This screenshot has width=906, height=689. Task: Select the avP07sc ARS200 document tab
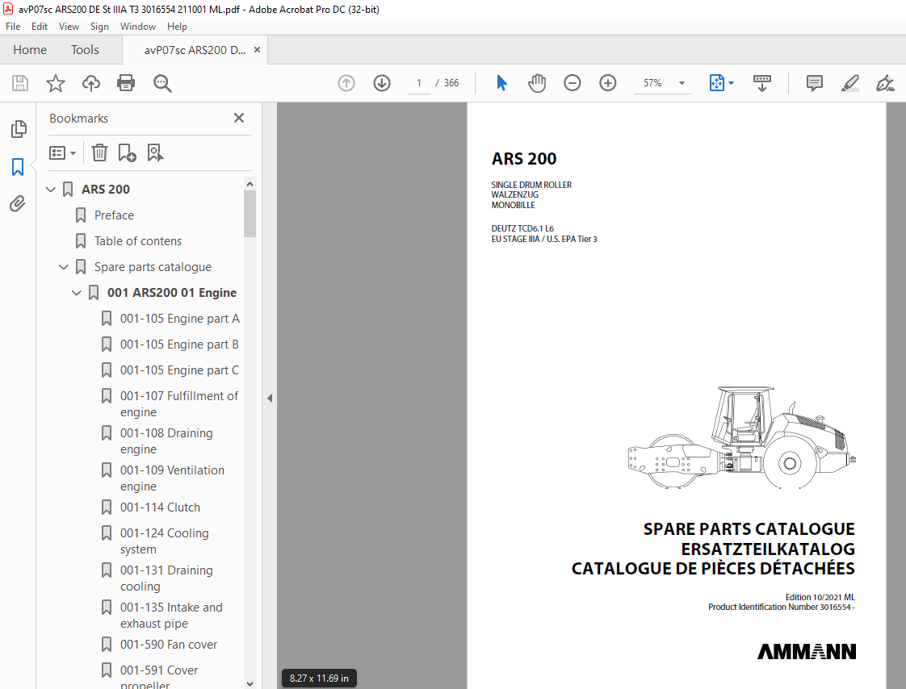click(x=195, y=50)
